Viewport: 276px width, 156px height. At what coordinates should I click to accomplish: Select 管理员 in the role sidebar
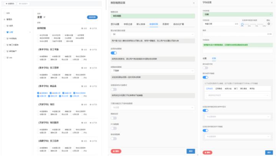pos(9,19)
